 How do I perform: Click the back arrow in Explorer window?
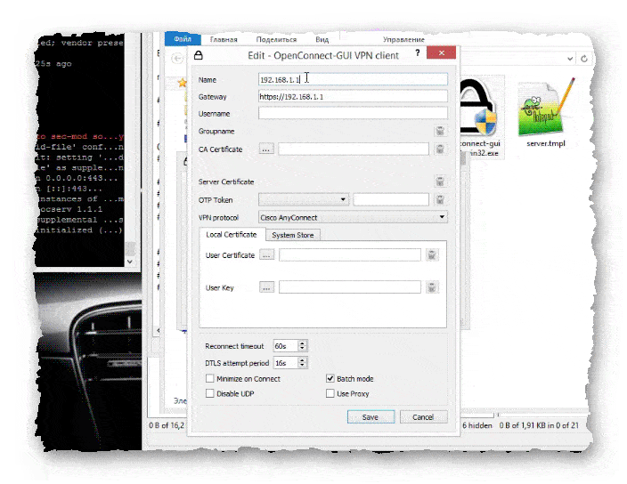pos(177,59)
